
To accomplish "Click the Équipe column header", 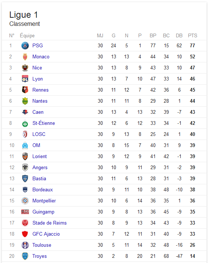I will tap(27, 35).
